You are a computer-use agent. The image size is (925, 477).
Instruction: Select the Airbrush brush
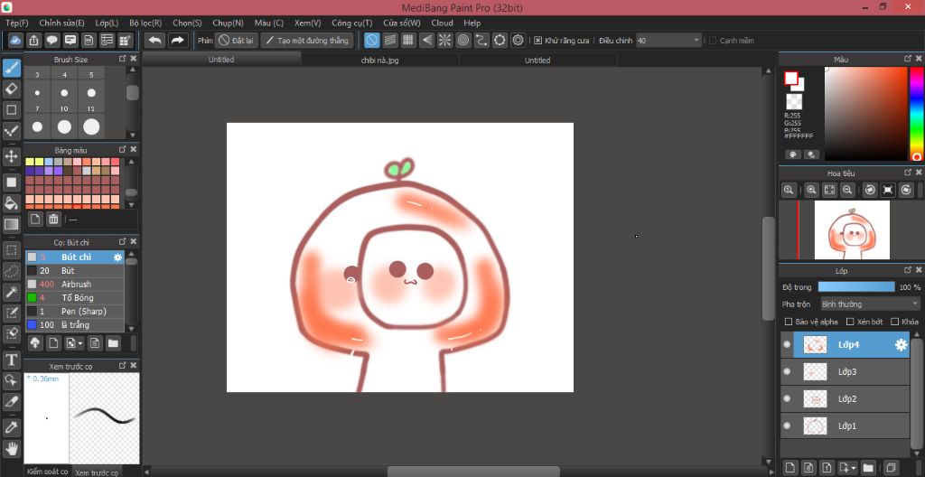[x=75, y=285]
